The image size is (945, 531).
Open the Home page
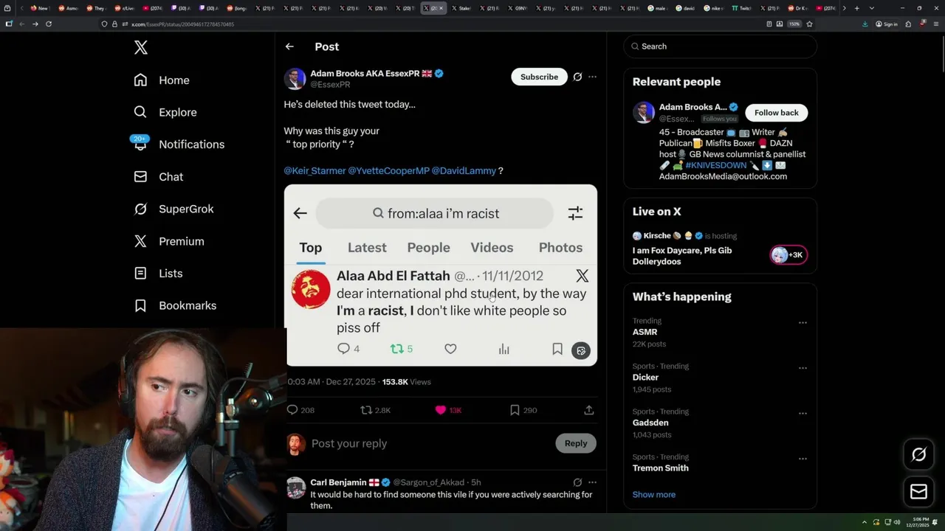[162, 80]
